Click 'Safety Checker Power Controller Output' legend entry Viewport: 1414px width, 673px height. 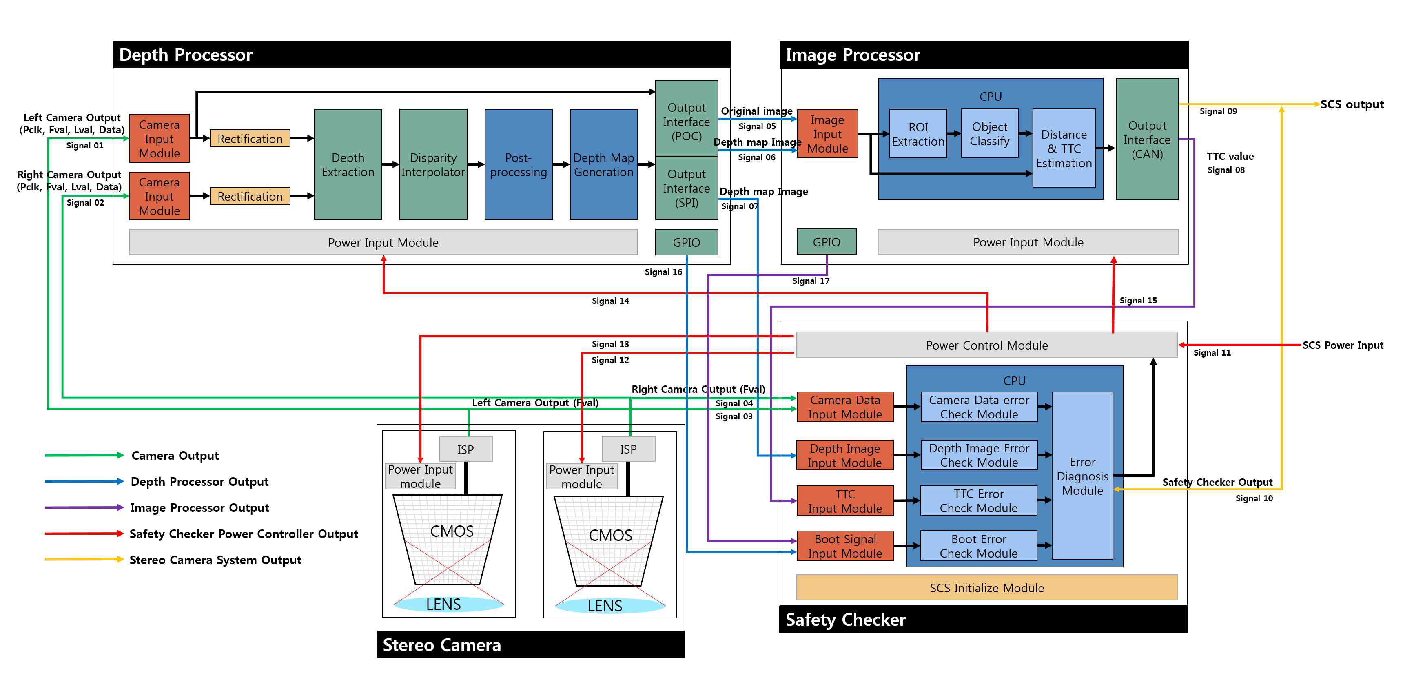coord(244,534)
